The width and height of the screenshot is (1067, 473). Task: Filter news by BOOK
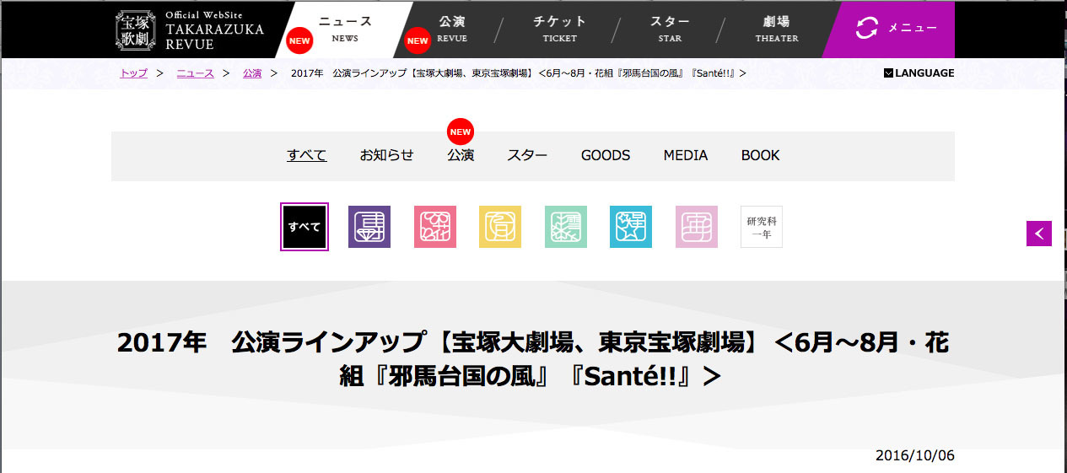[x=761, y=155]
